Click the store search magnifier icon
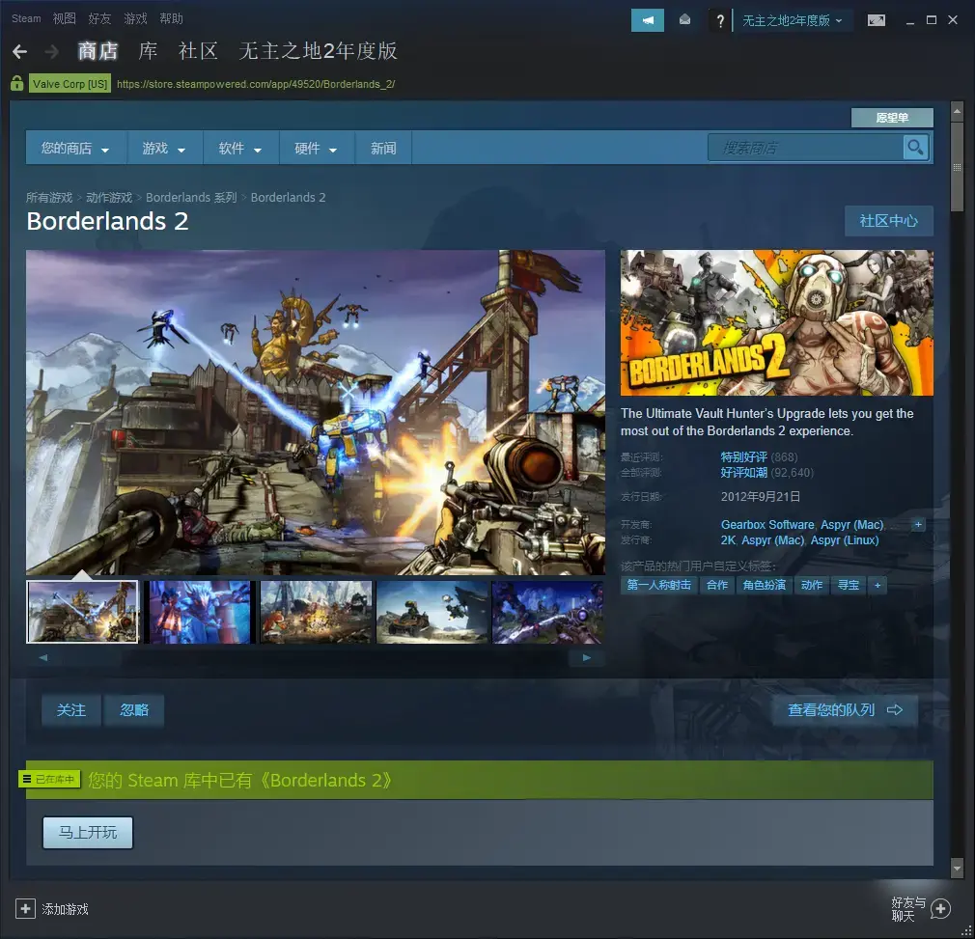The image size is (975, 939). coord(915,148)
